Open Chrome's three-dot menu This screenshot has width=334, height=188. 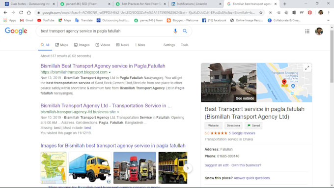pos(329,13)
